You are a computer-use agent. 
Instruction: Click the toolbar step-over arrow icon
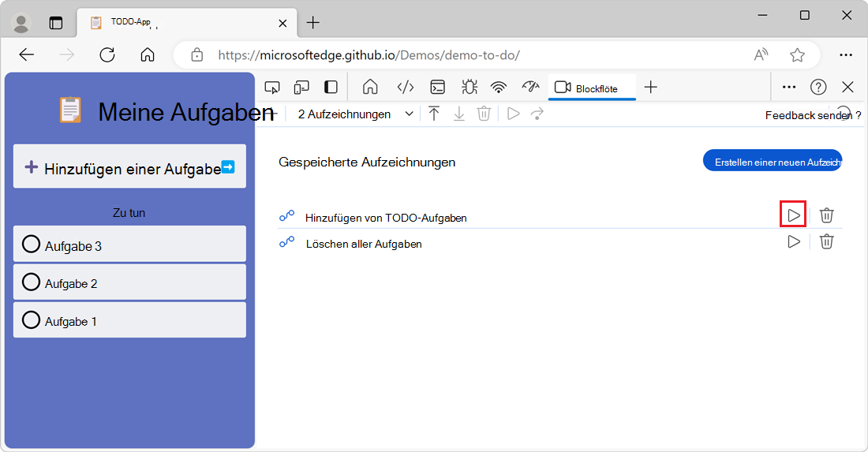pos(537,114)
